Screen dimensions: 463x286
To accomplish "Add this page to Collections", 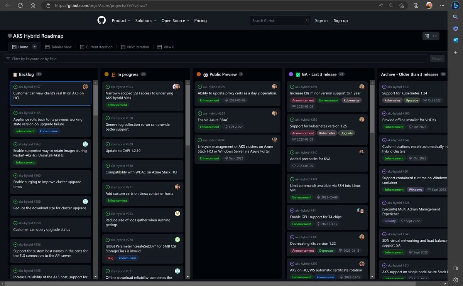I will click(x=416, y=5).
